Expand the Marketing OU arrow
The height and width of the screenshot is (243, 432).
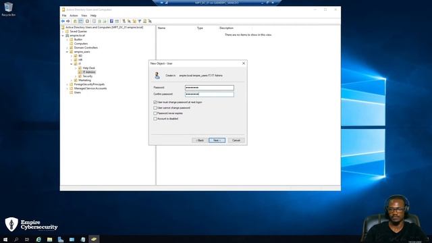[x=72, y=80]
